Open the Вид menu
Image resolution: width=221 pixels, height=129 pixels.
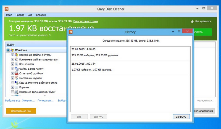(x=30, y=15)
